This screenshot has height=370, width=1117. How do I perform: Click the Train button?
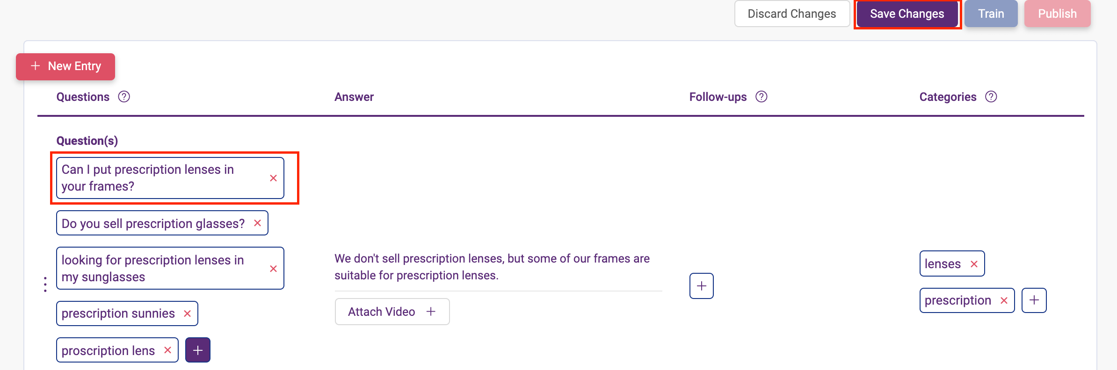[991, 14]
